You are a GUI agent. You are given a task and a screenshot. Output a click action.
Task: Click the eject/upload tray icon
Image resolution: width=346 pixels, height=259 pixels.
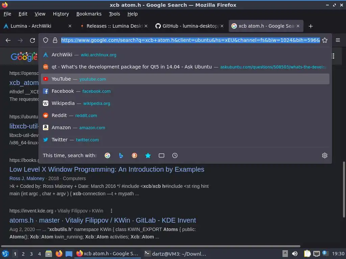[285, 254]
